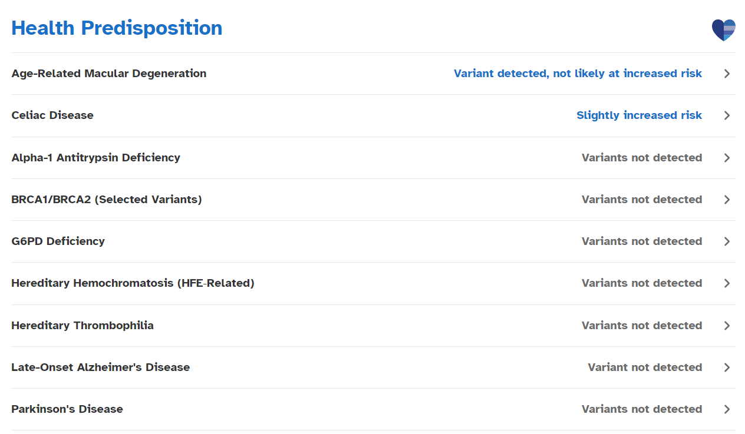Expand Age-Related Macular Degeneration chevron arrow
The width and height of the screenshot is (745, 434).
[727, 74]
